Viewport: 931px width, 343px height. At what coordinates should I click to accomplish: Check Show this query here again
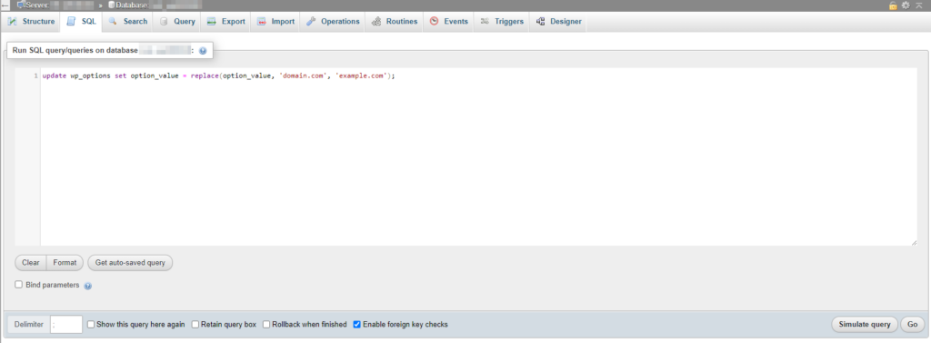91,325
